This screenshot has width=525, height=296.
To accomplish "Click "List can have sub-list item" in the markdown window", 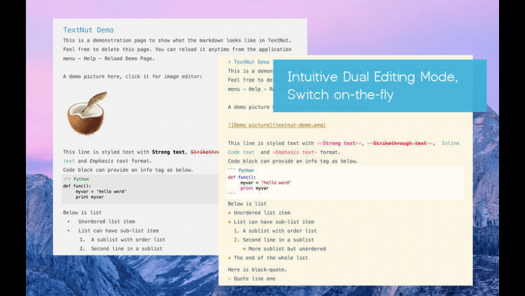I will click(274, 222).
